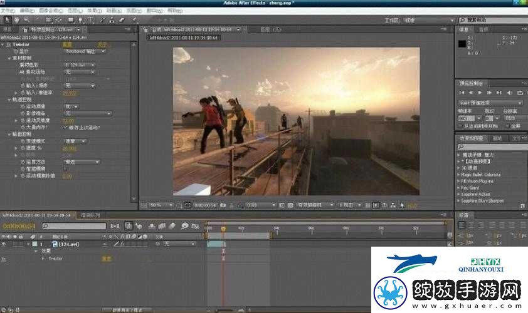Select the Horizontal Type tool
This screenshot has height=313, width=528.
tap(90, 20)
